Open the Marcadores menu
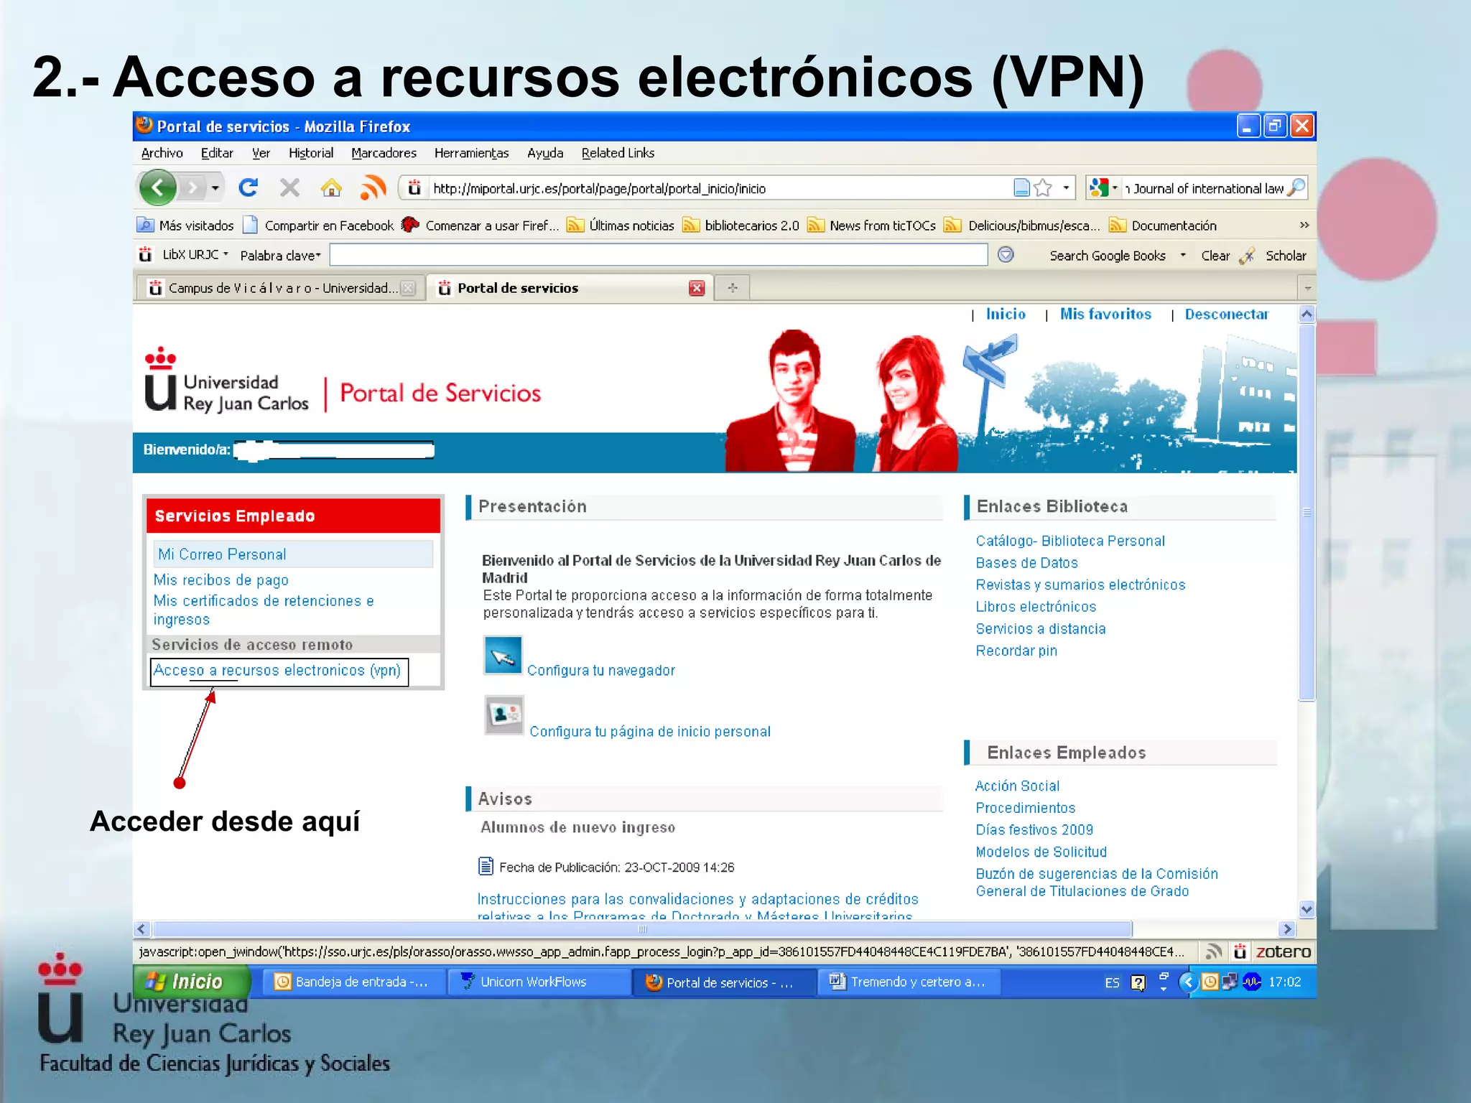The height and width of the screenshot is (1103, 1471). pos(384,153)
